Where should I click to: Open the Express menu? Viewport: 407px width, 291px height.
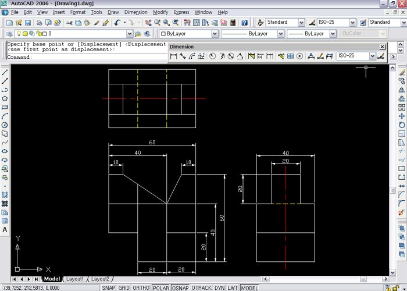click(181, 12)
